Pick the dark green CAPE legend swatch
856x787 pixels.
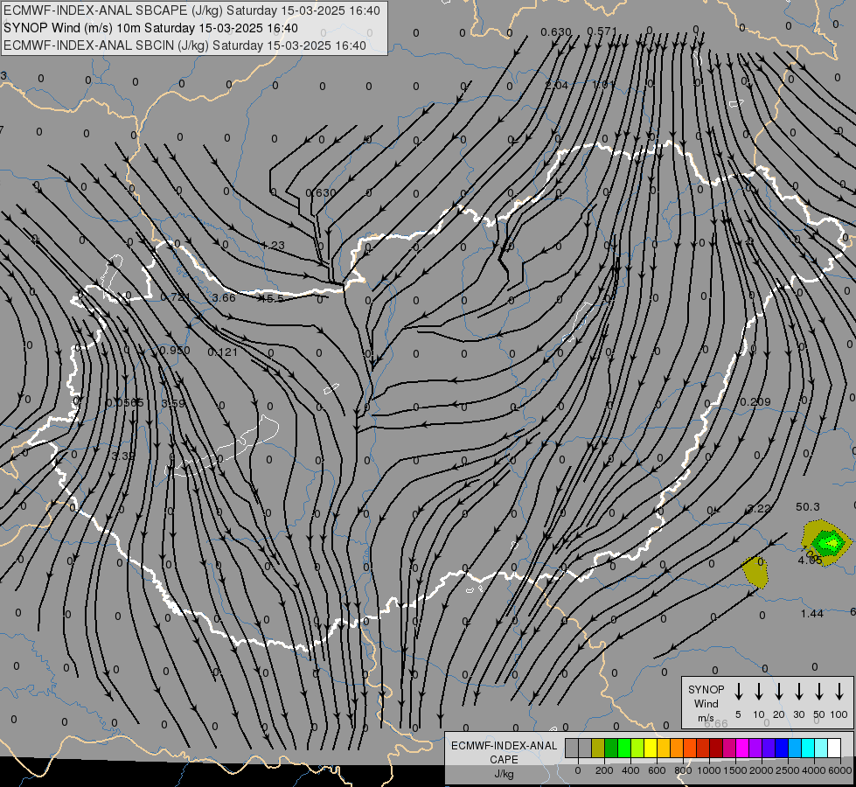pyautogui.click(x=611, y=748)
